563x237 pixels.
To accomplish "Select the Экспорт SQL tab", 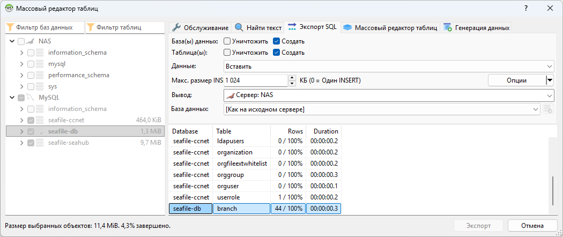I will [312, 27].
